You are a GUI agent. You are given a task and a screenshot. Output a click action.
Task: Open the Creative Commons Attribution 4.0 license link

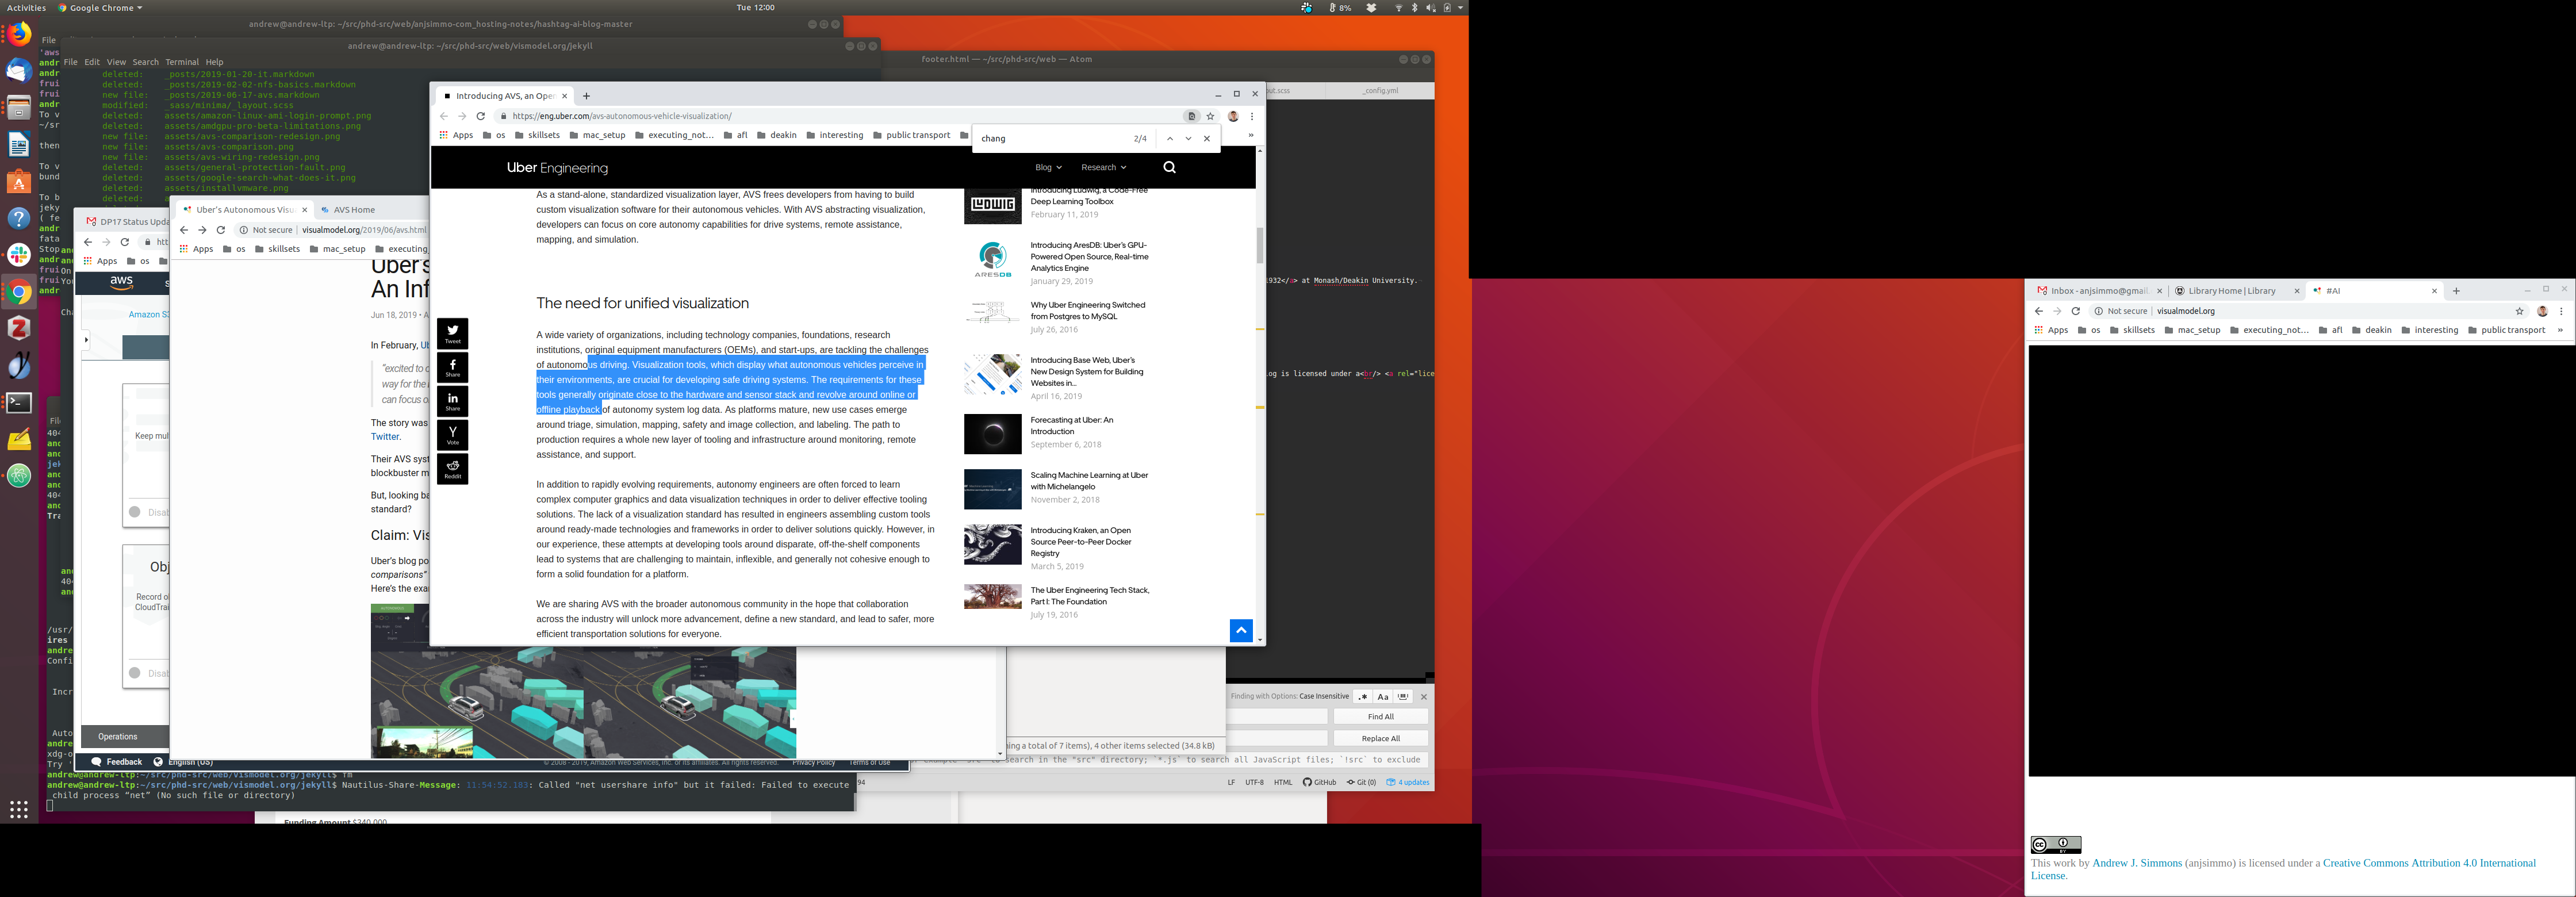[x=2428, y=863]
